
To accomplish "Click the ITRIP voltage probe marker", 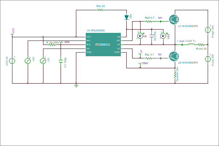I will (x=140, y=65).
